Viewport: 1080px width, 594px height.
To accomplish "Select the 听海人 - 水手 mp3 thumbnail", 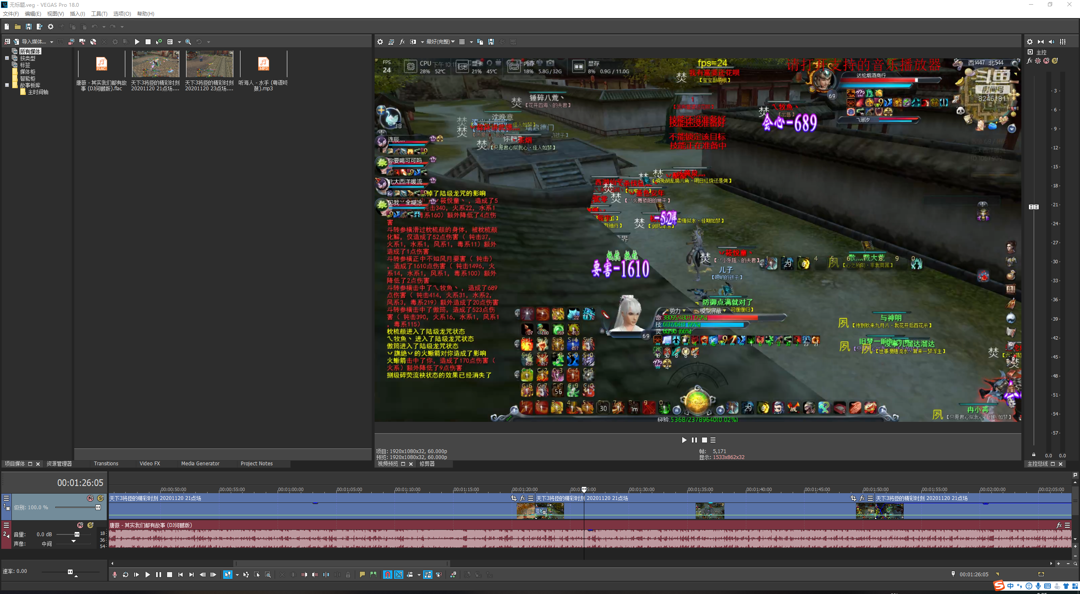I will pyautogui.click(x=264, y=64).
